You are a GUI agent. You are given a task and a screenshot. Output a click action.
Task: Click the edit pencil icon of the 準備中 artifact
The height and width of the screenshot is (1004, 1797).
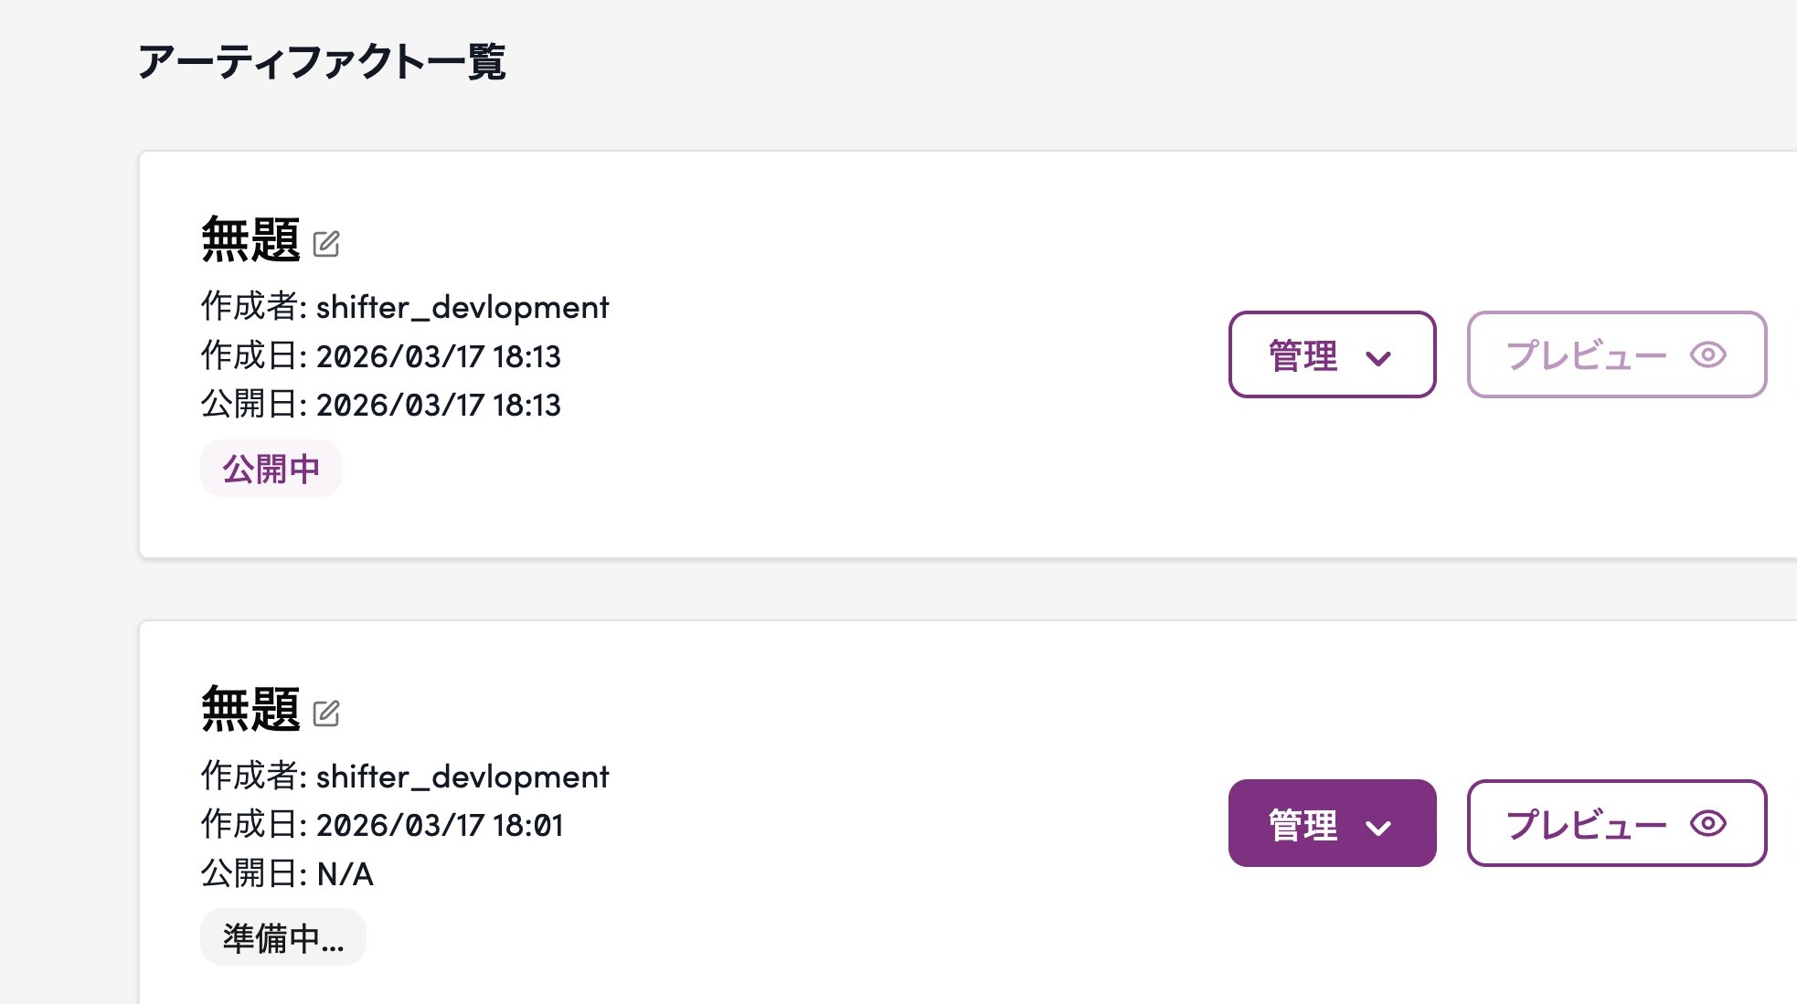[326, 713]
